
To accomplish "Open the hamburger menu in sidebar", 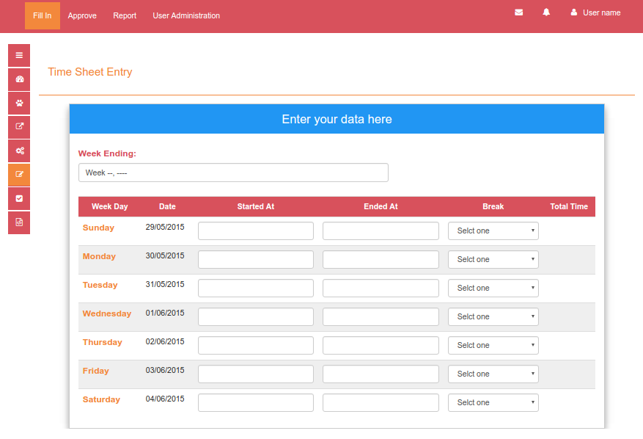I will tap(19, 55).
